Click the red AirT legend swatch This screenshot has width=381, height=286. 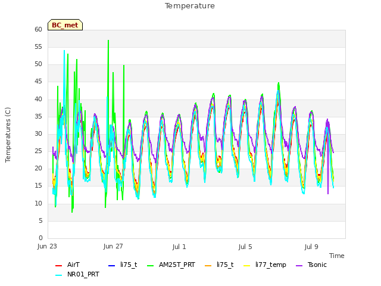58,266
